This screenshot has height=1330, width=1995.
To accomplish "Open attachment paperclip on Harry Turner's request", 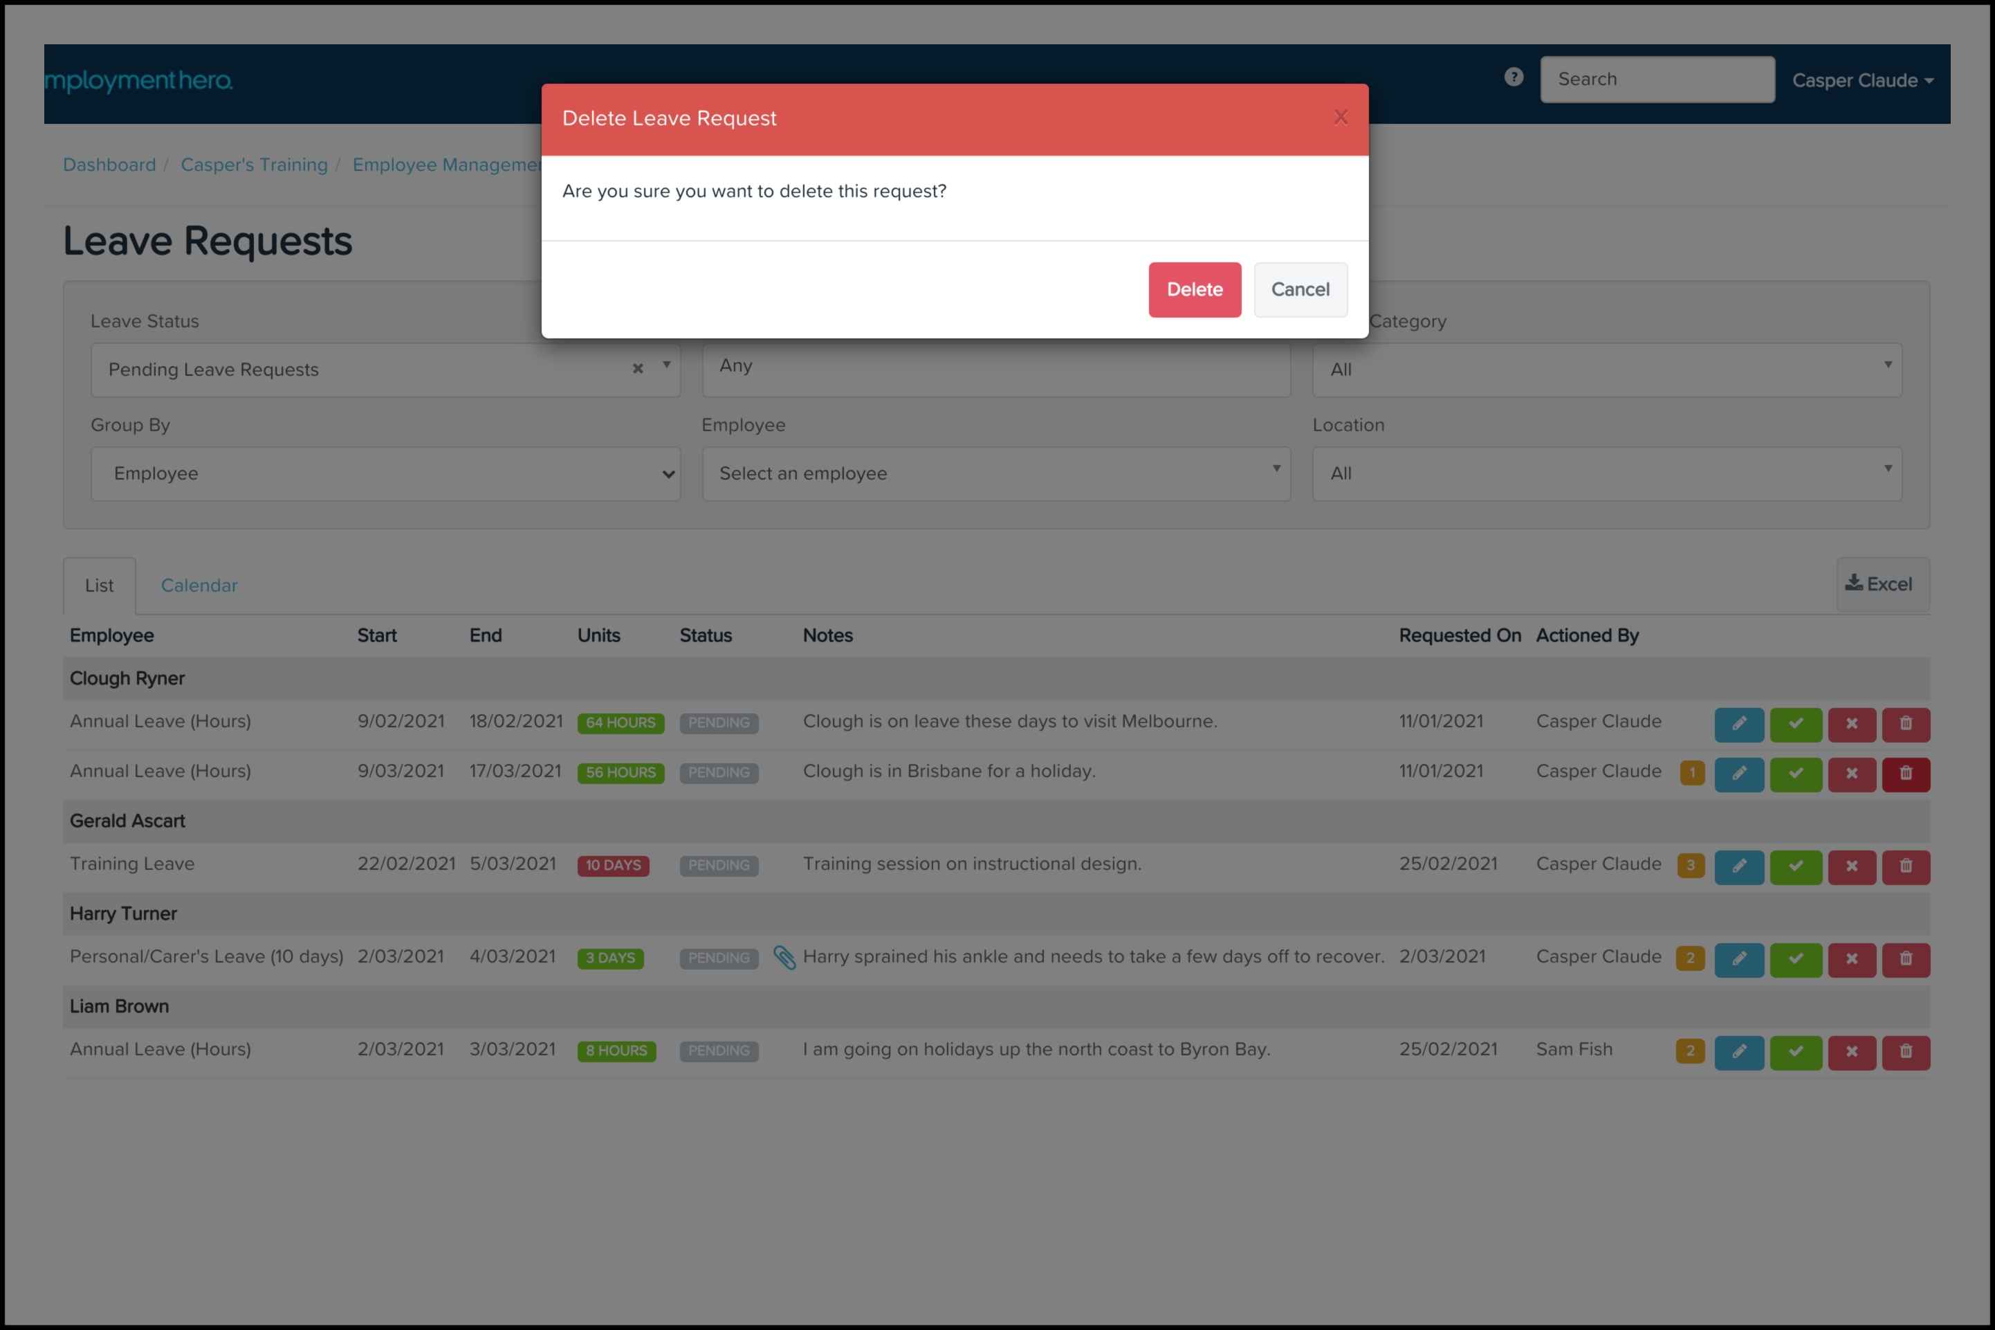I will (784, 958).
